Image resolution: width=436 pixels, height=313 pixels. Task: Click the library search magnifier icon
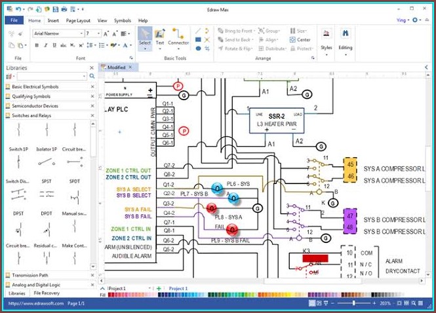click(x=92, y=76)
